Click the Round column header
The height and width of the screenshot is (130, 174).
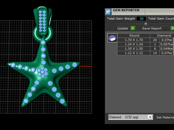point(134,35)
